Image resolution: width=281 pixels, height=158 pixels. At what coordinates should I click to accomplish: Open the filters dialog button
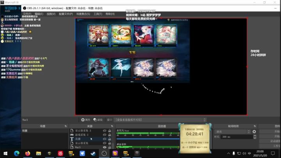tap(98, 120)
